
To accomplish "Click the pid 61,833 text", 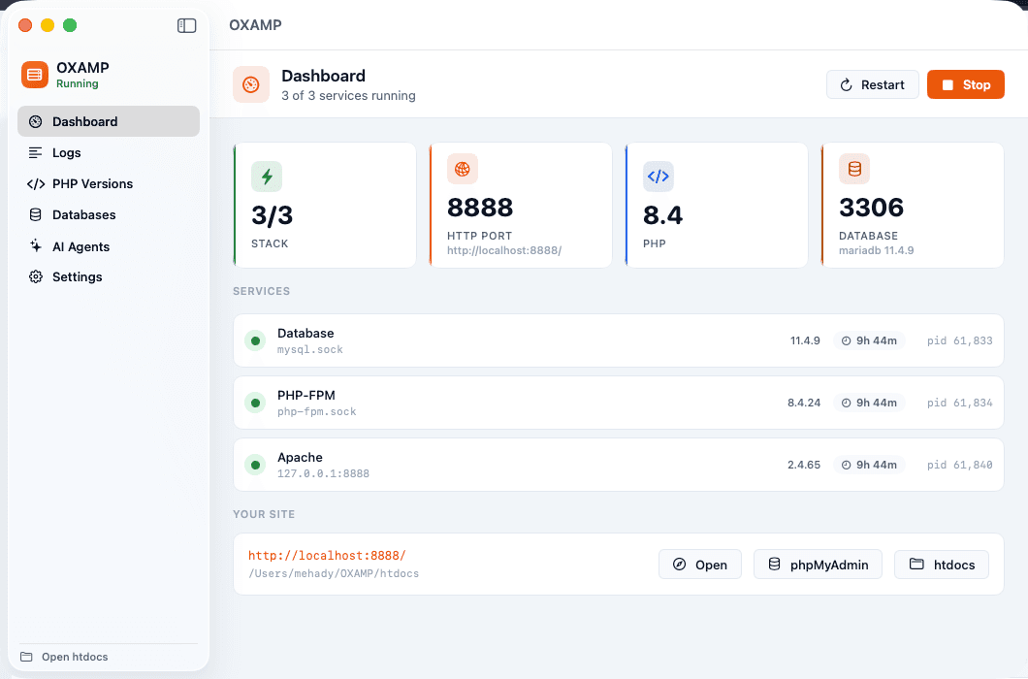I will [x=960, y=341].
